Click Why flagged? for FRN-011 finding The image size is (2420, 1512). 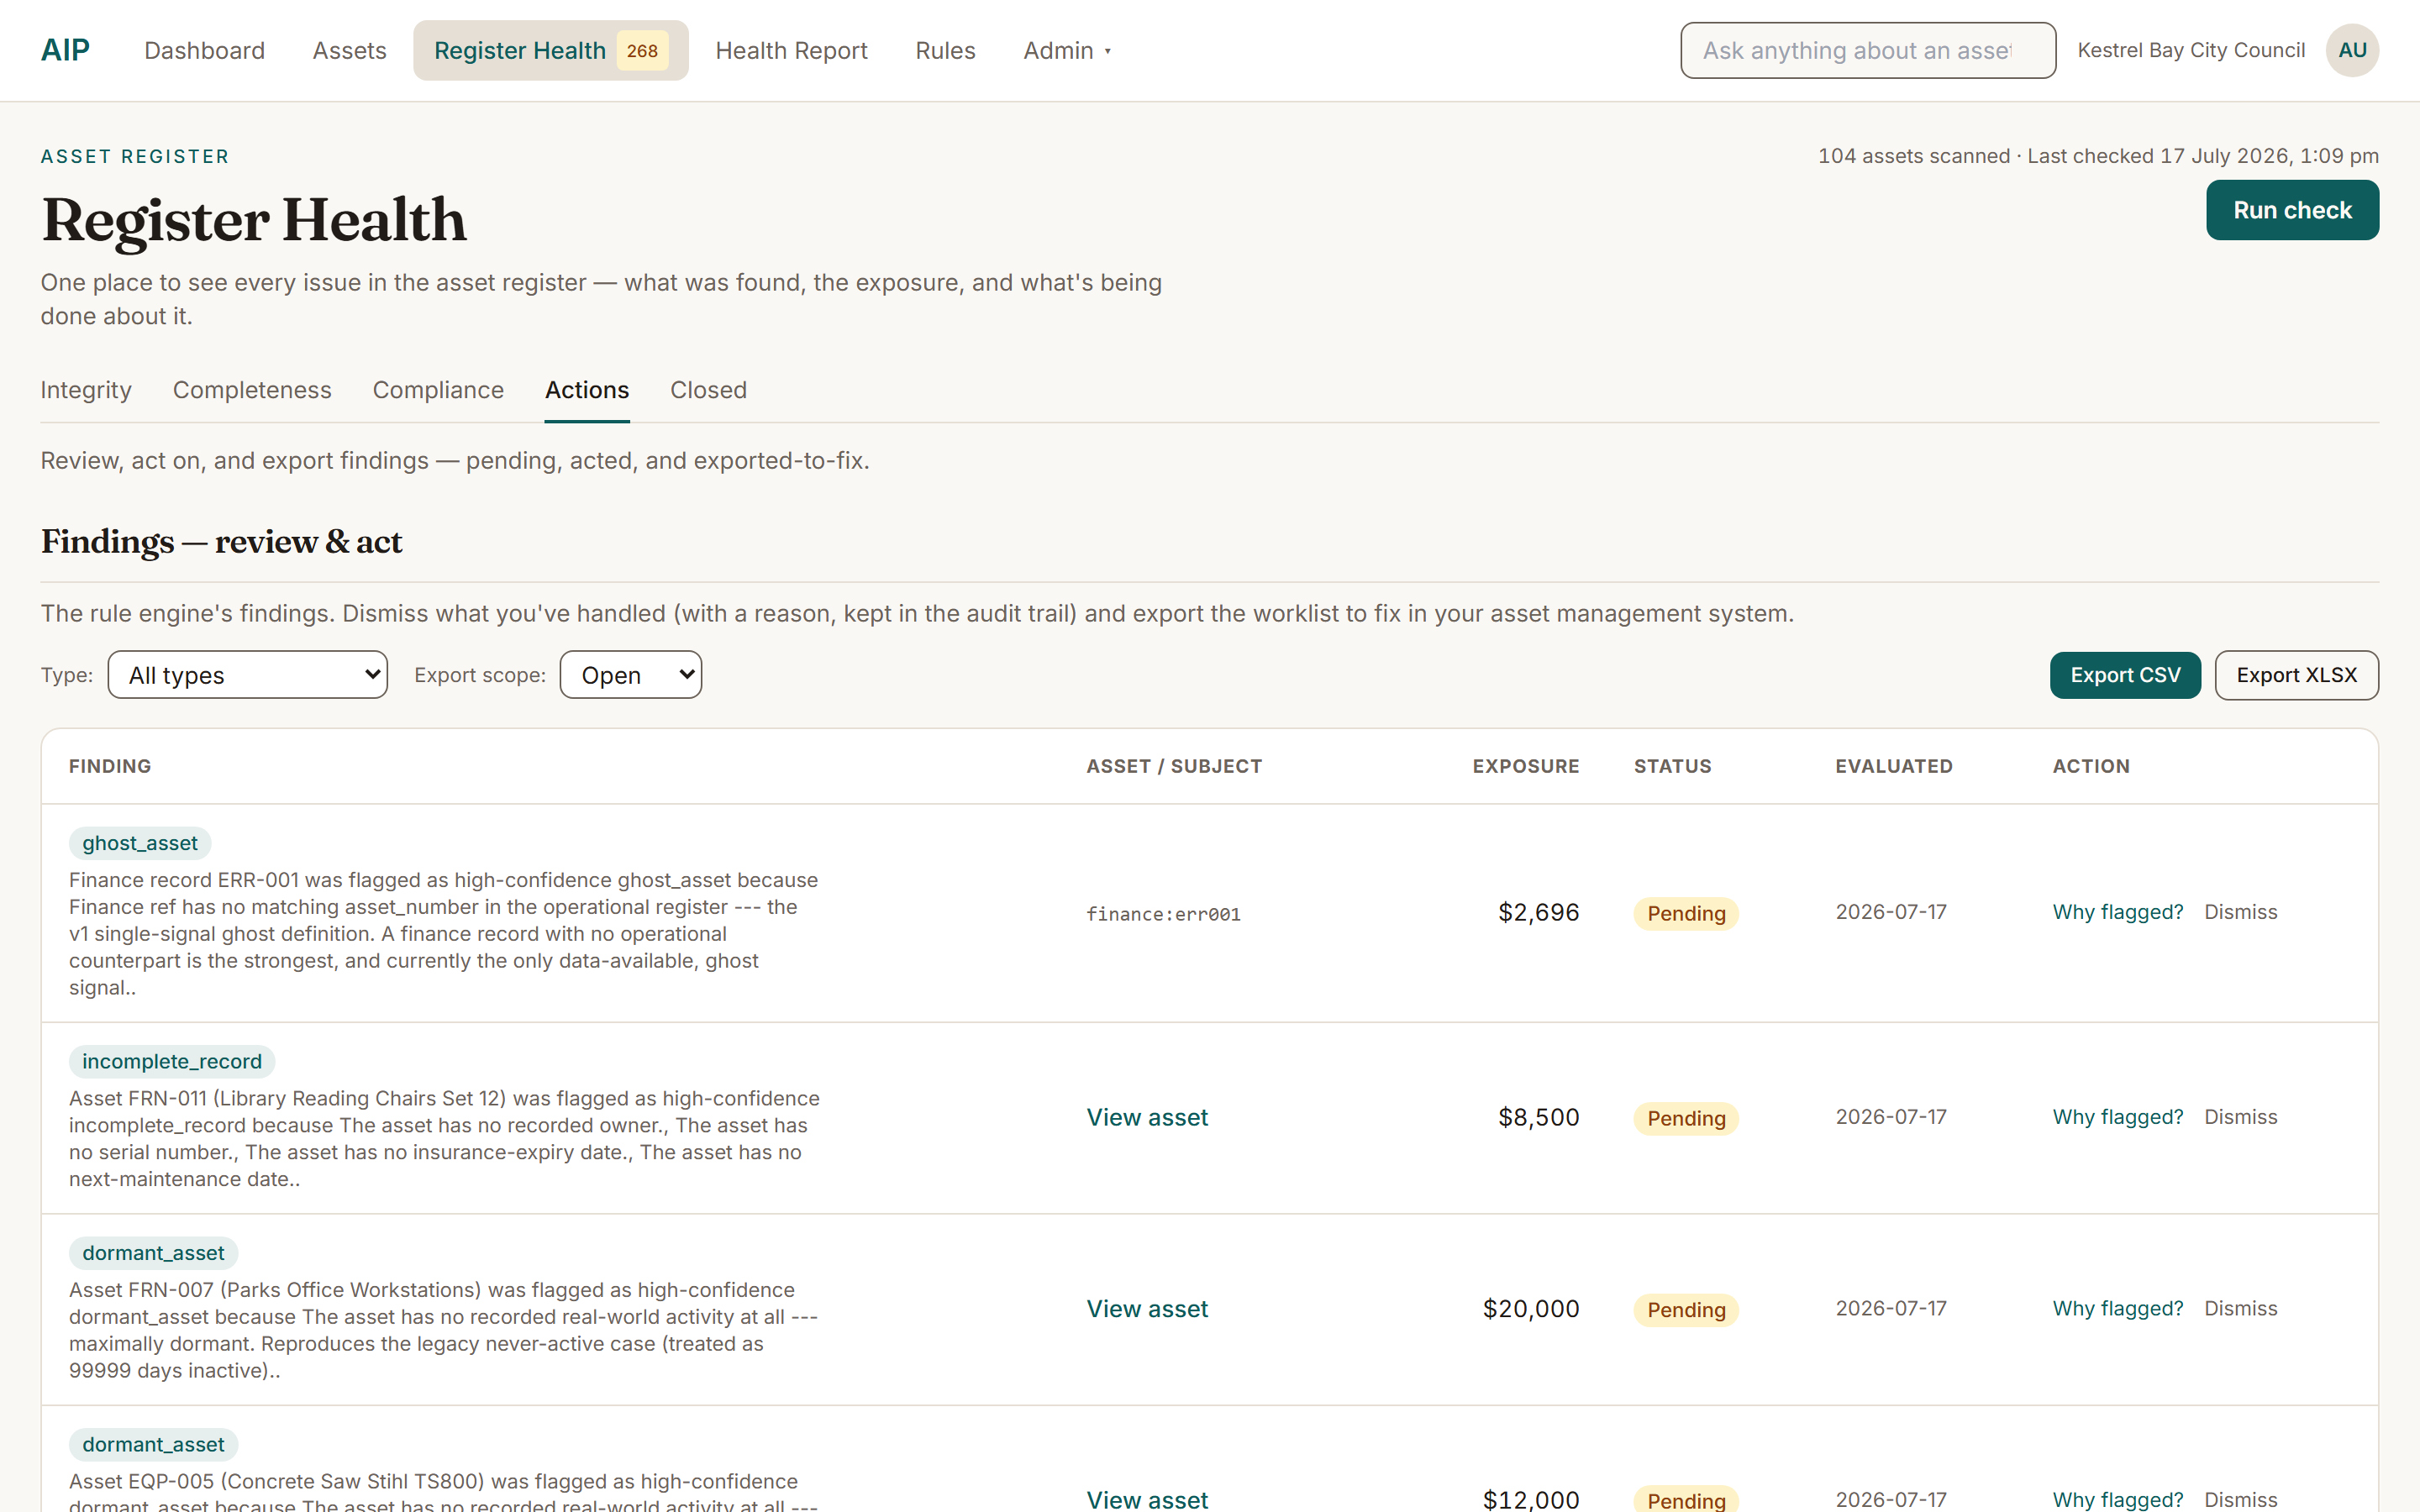(x=2117, y=1117)
